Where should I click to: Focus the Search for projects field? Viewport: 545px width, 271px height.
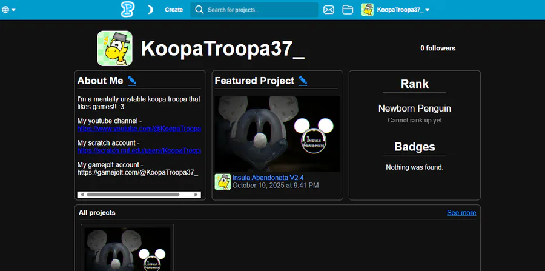(254, 10)
